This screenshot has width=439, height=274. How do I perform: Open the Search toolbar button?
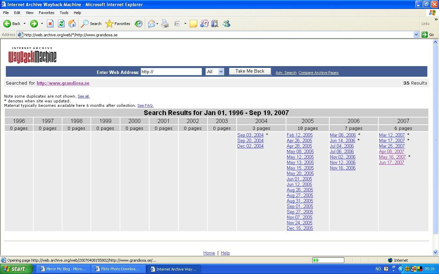click(x=91, y=24)
